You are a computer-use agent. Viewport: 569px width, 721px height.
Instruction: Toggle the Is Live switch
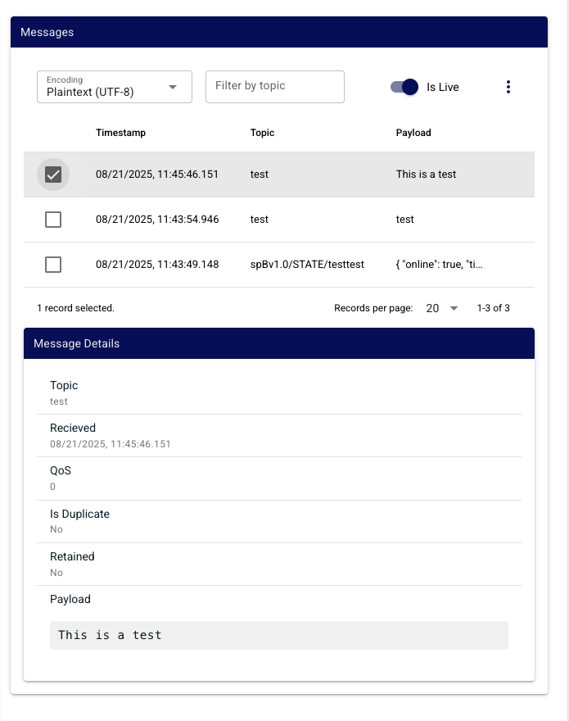pos(404,87)
